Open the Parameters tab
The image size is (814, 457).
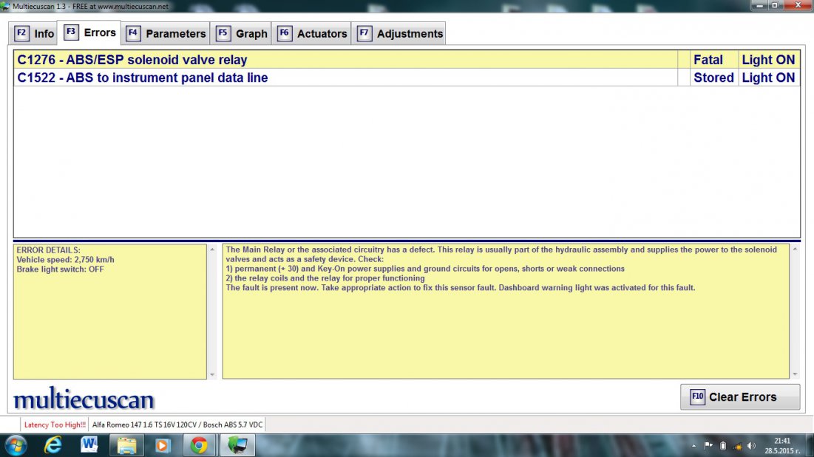(x=166, y=33)
